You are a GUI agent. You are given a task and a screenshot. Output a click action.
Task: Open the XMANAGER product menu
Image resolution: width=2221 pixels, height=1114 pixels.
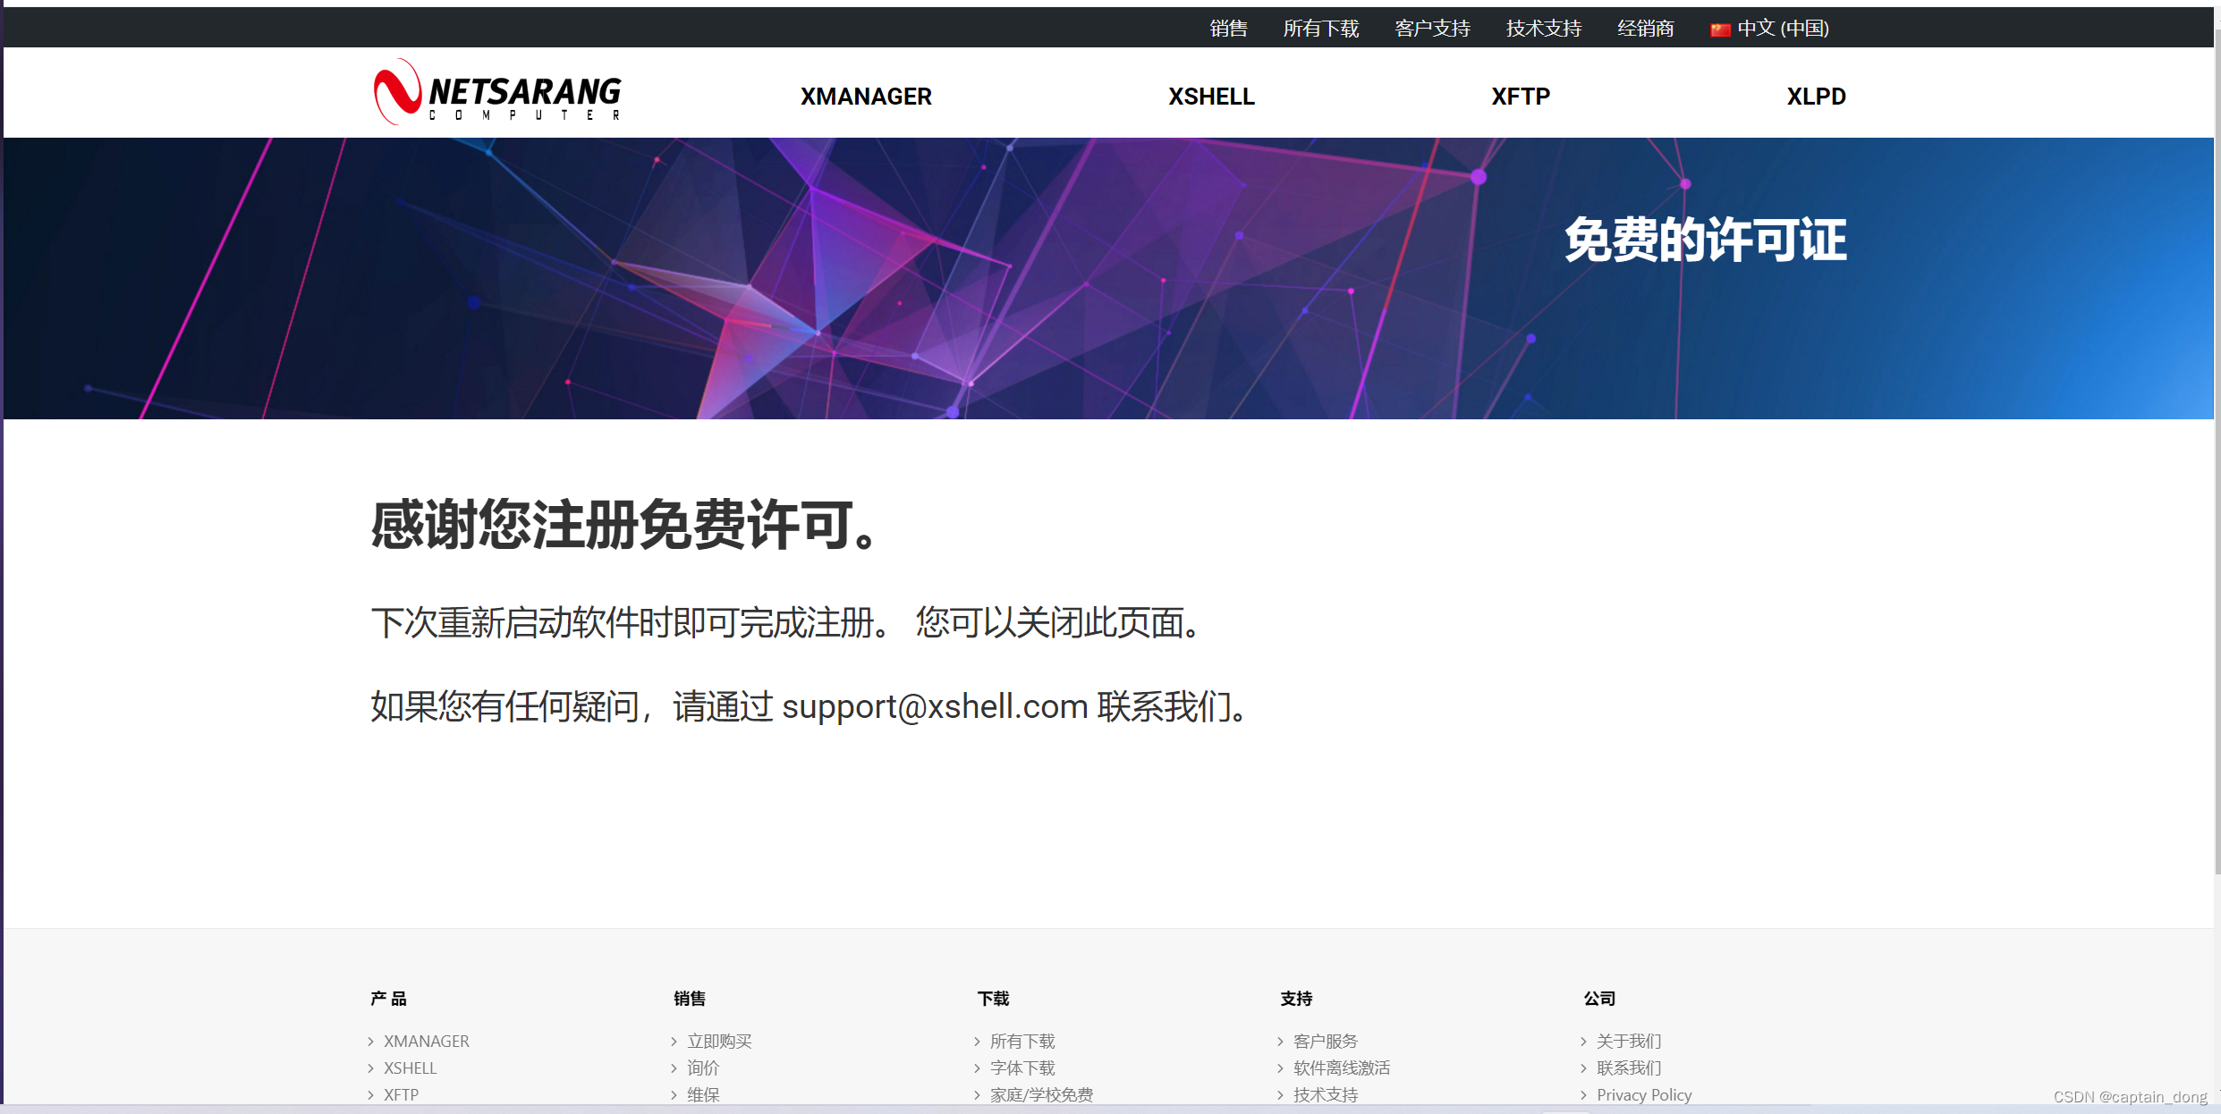[864, 96]
